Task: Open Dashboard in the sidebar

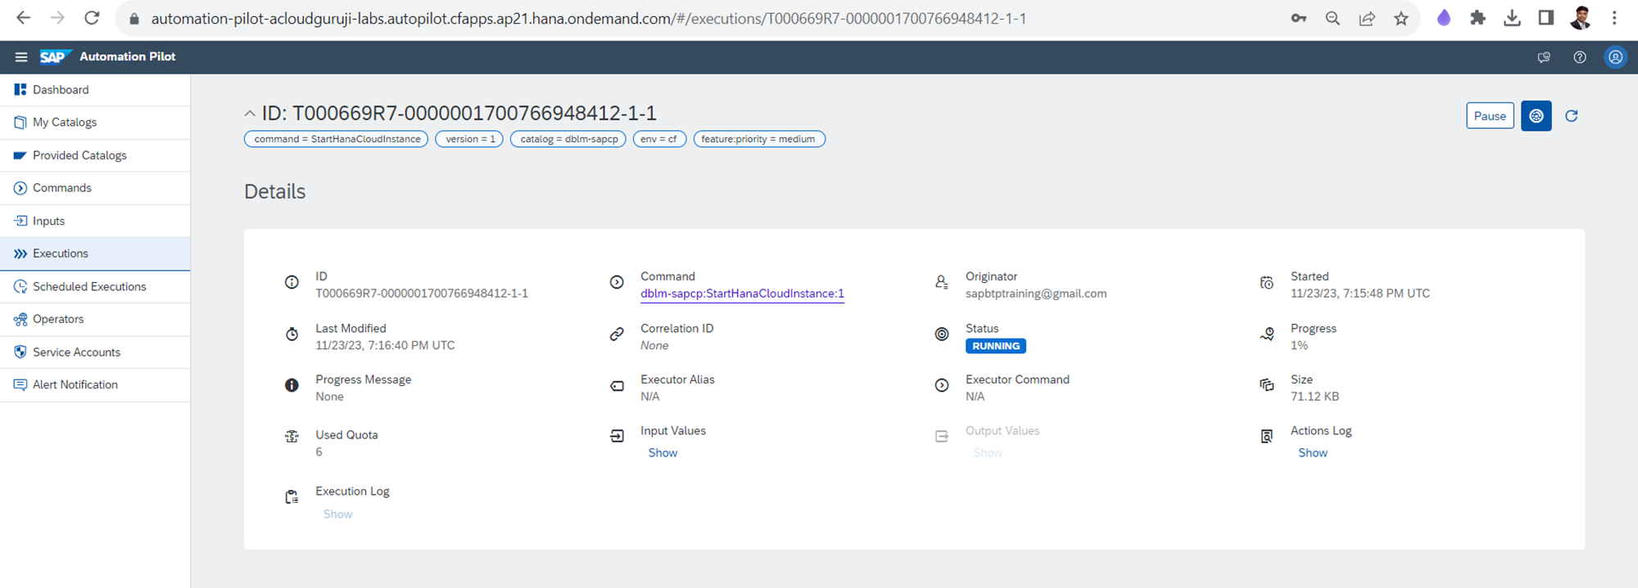Action: [61, 90]
